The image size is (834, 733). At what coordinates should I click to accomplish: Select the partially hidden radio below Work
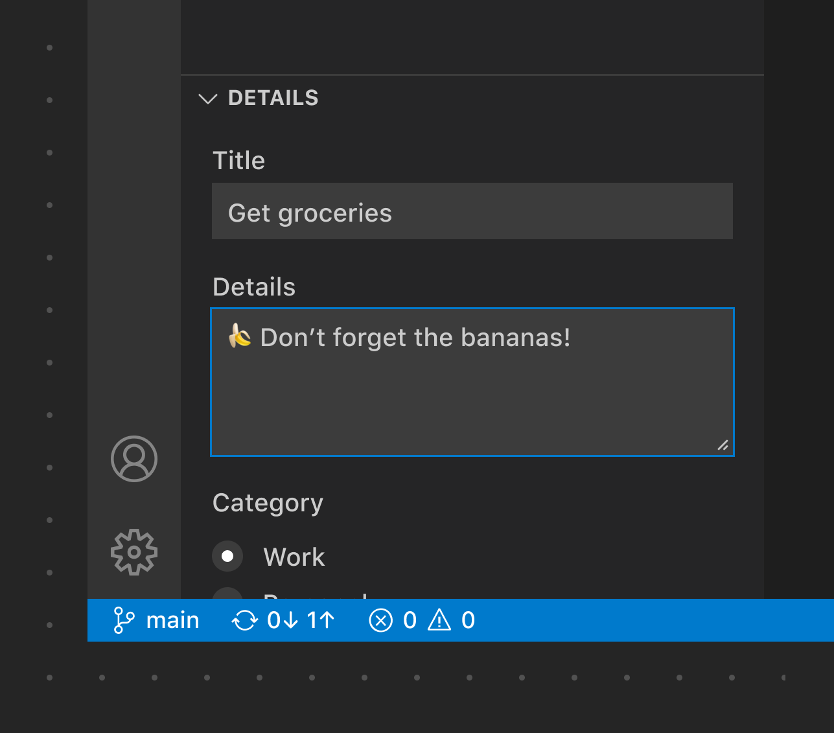[x=227, y=593]
